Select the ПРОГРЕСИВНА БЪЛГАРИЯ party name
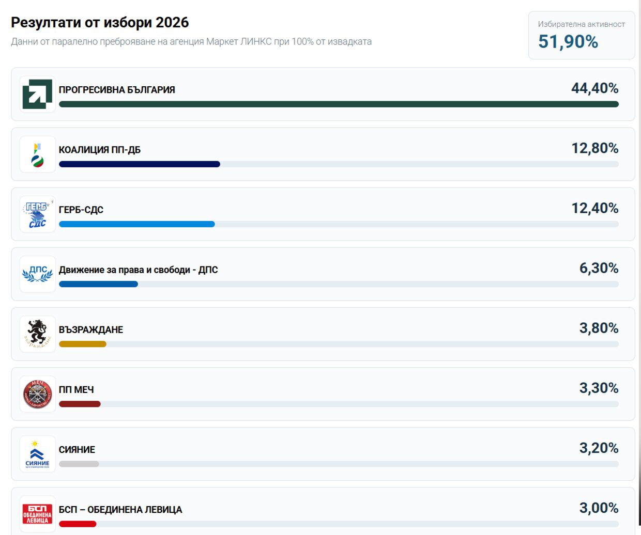641x535 pixels. [x=117, y=90]
